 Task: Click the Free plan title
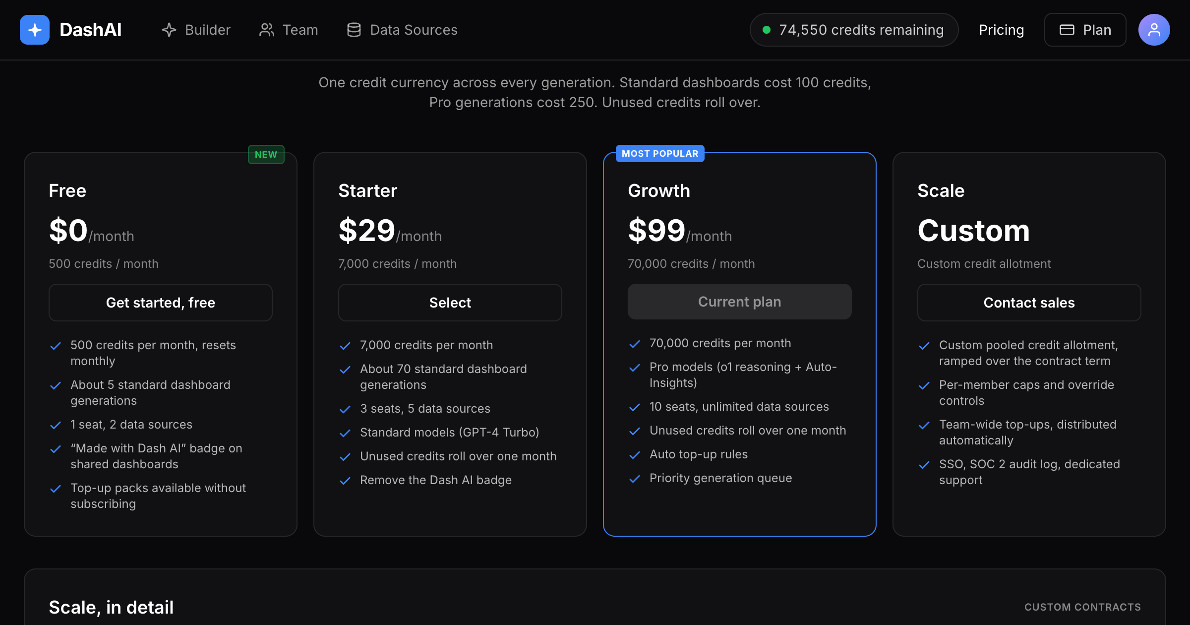click(x=67, y=191)
